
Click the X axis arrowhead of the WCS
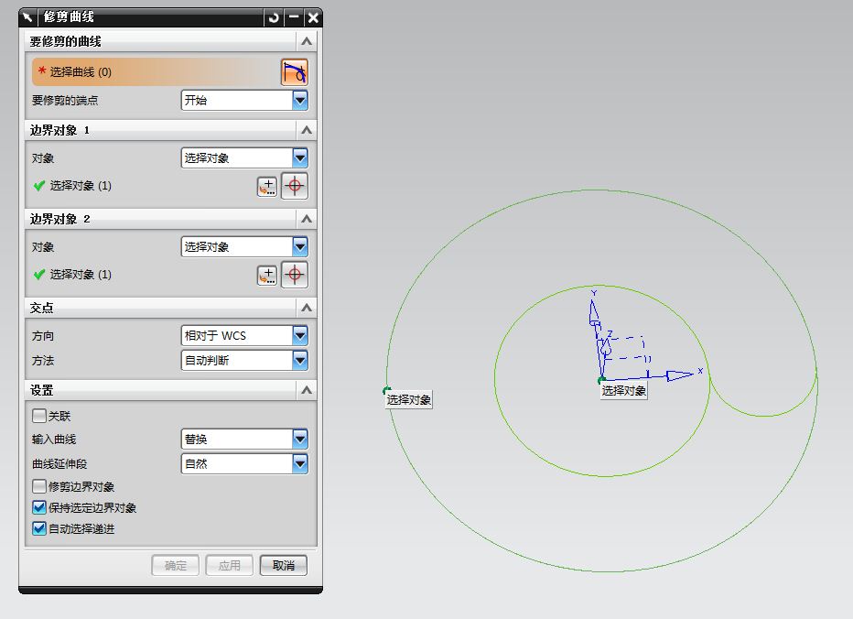coord(679,375)
